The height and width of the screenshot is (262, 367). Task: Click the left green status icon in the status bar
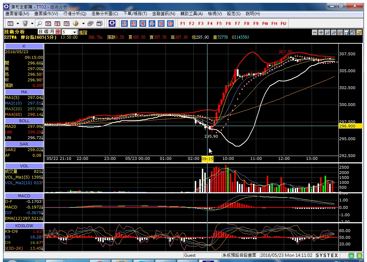coord(351,255)
